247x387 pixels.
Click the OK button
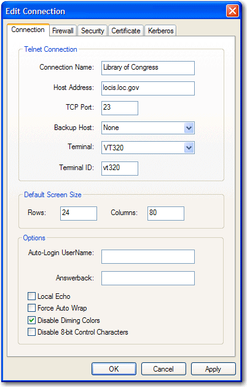114,369
